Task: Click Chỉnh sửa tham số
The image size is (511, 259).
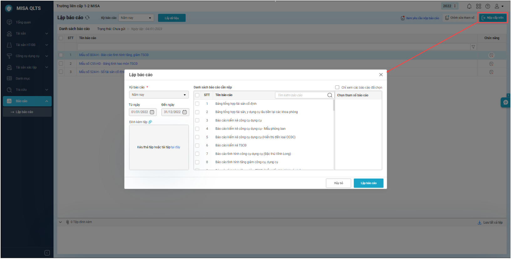Action: tap(460, 18)
